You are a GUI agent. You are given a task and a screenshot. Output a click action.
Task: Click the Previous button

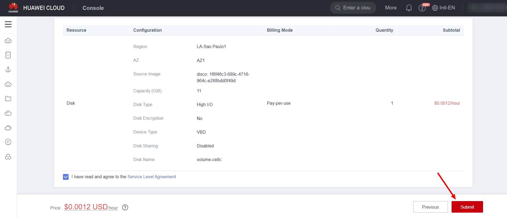430,207
